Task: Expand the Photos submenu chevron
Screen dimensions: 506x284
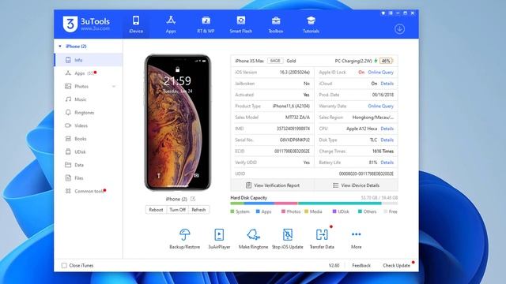Action: pos(114,86)
